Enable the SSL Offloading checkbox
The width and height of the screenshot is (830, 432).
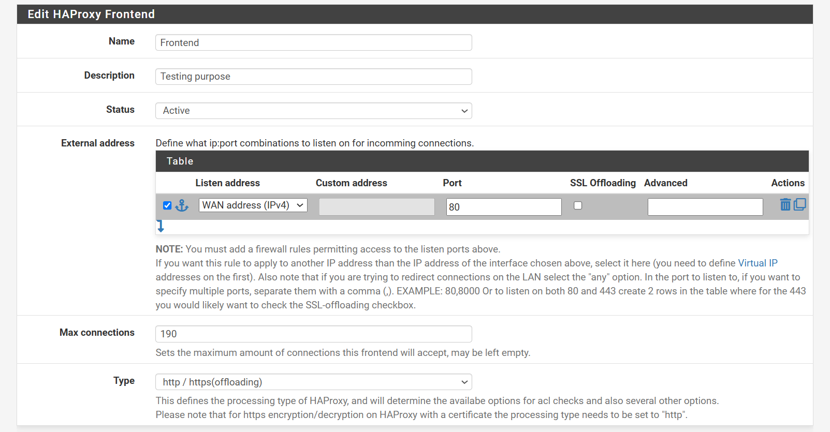(x=578, y=205)
